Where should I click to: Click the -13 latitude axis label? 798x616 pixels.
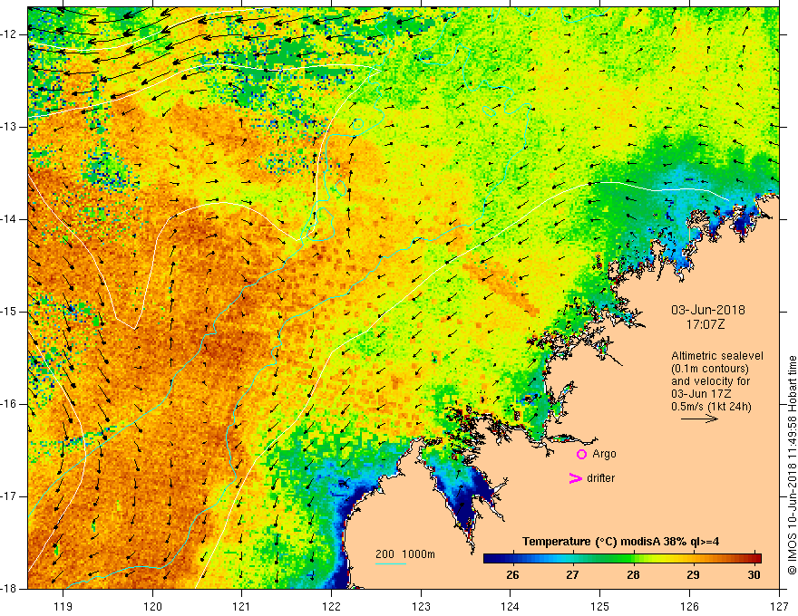coord(10,127)
